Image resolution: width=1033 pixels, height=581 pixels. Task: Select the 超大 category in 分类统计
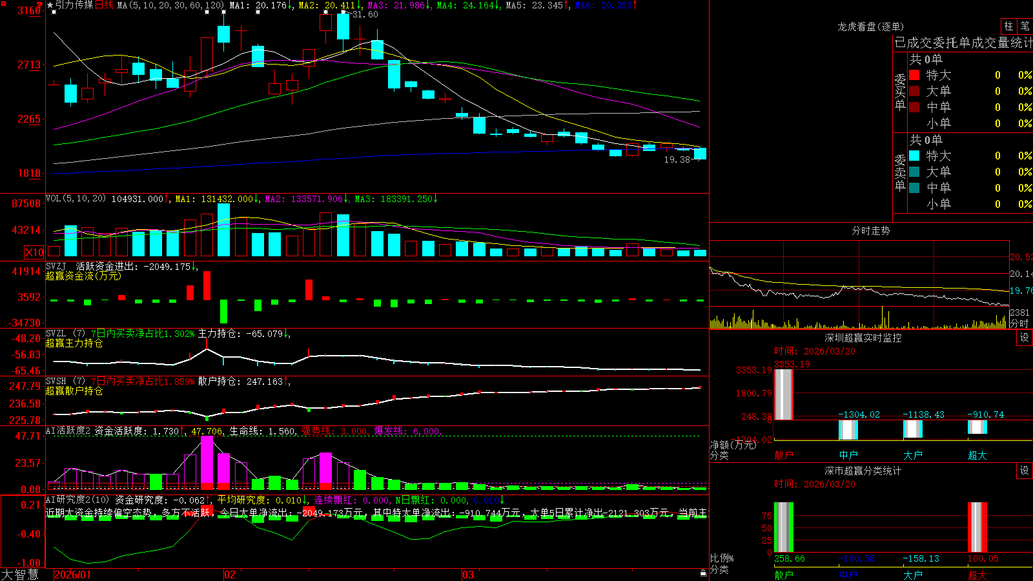click(x=977, y=575)
